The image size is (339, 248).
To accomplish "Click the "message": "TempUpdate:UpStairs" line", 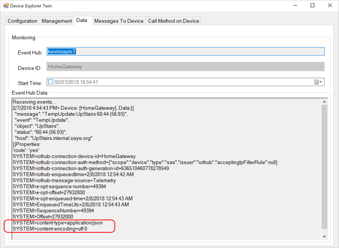I will click(71, 114).
